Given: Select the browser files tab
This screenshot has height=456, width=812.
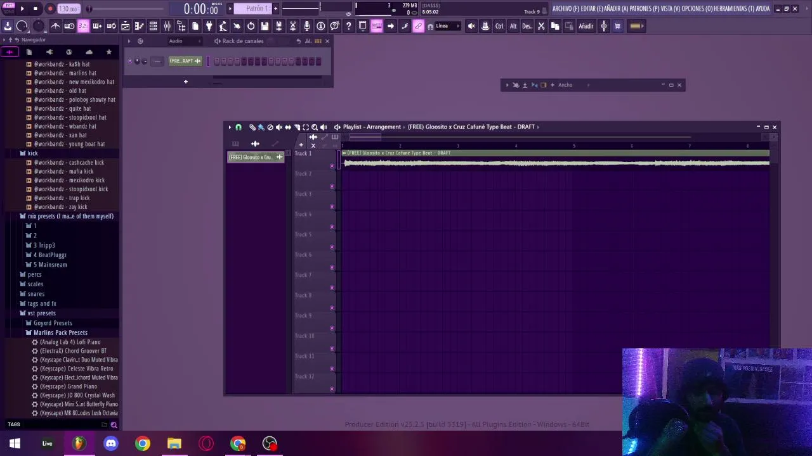Looking at the screenshot, I should tap(29, 52).
